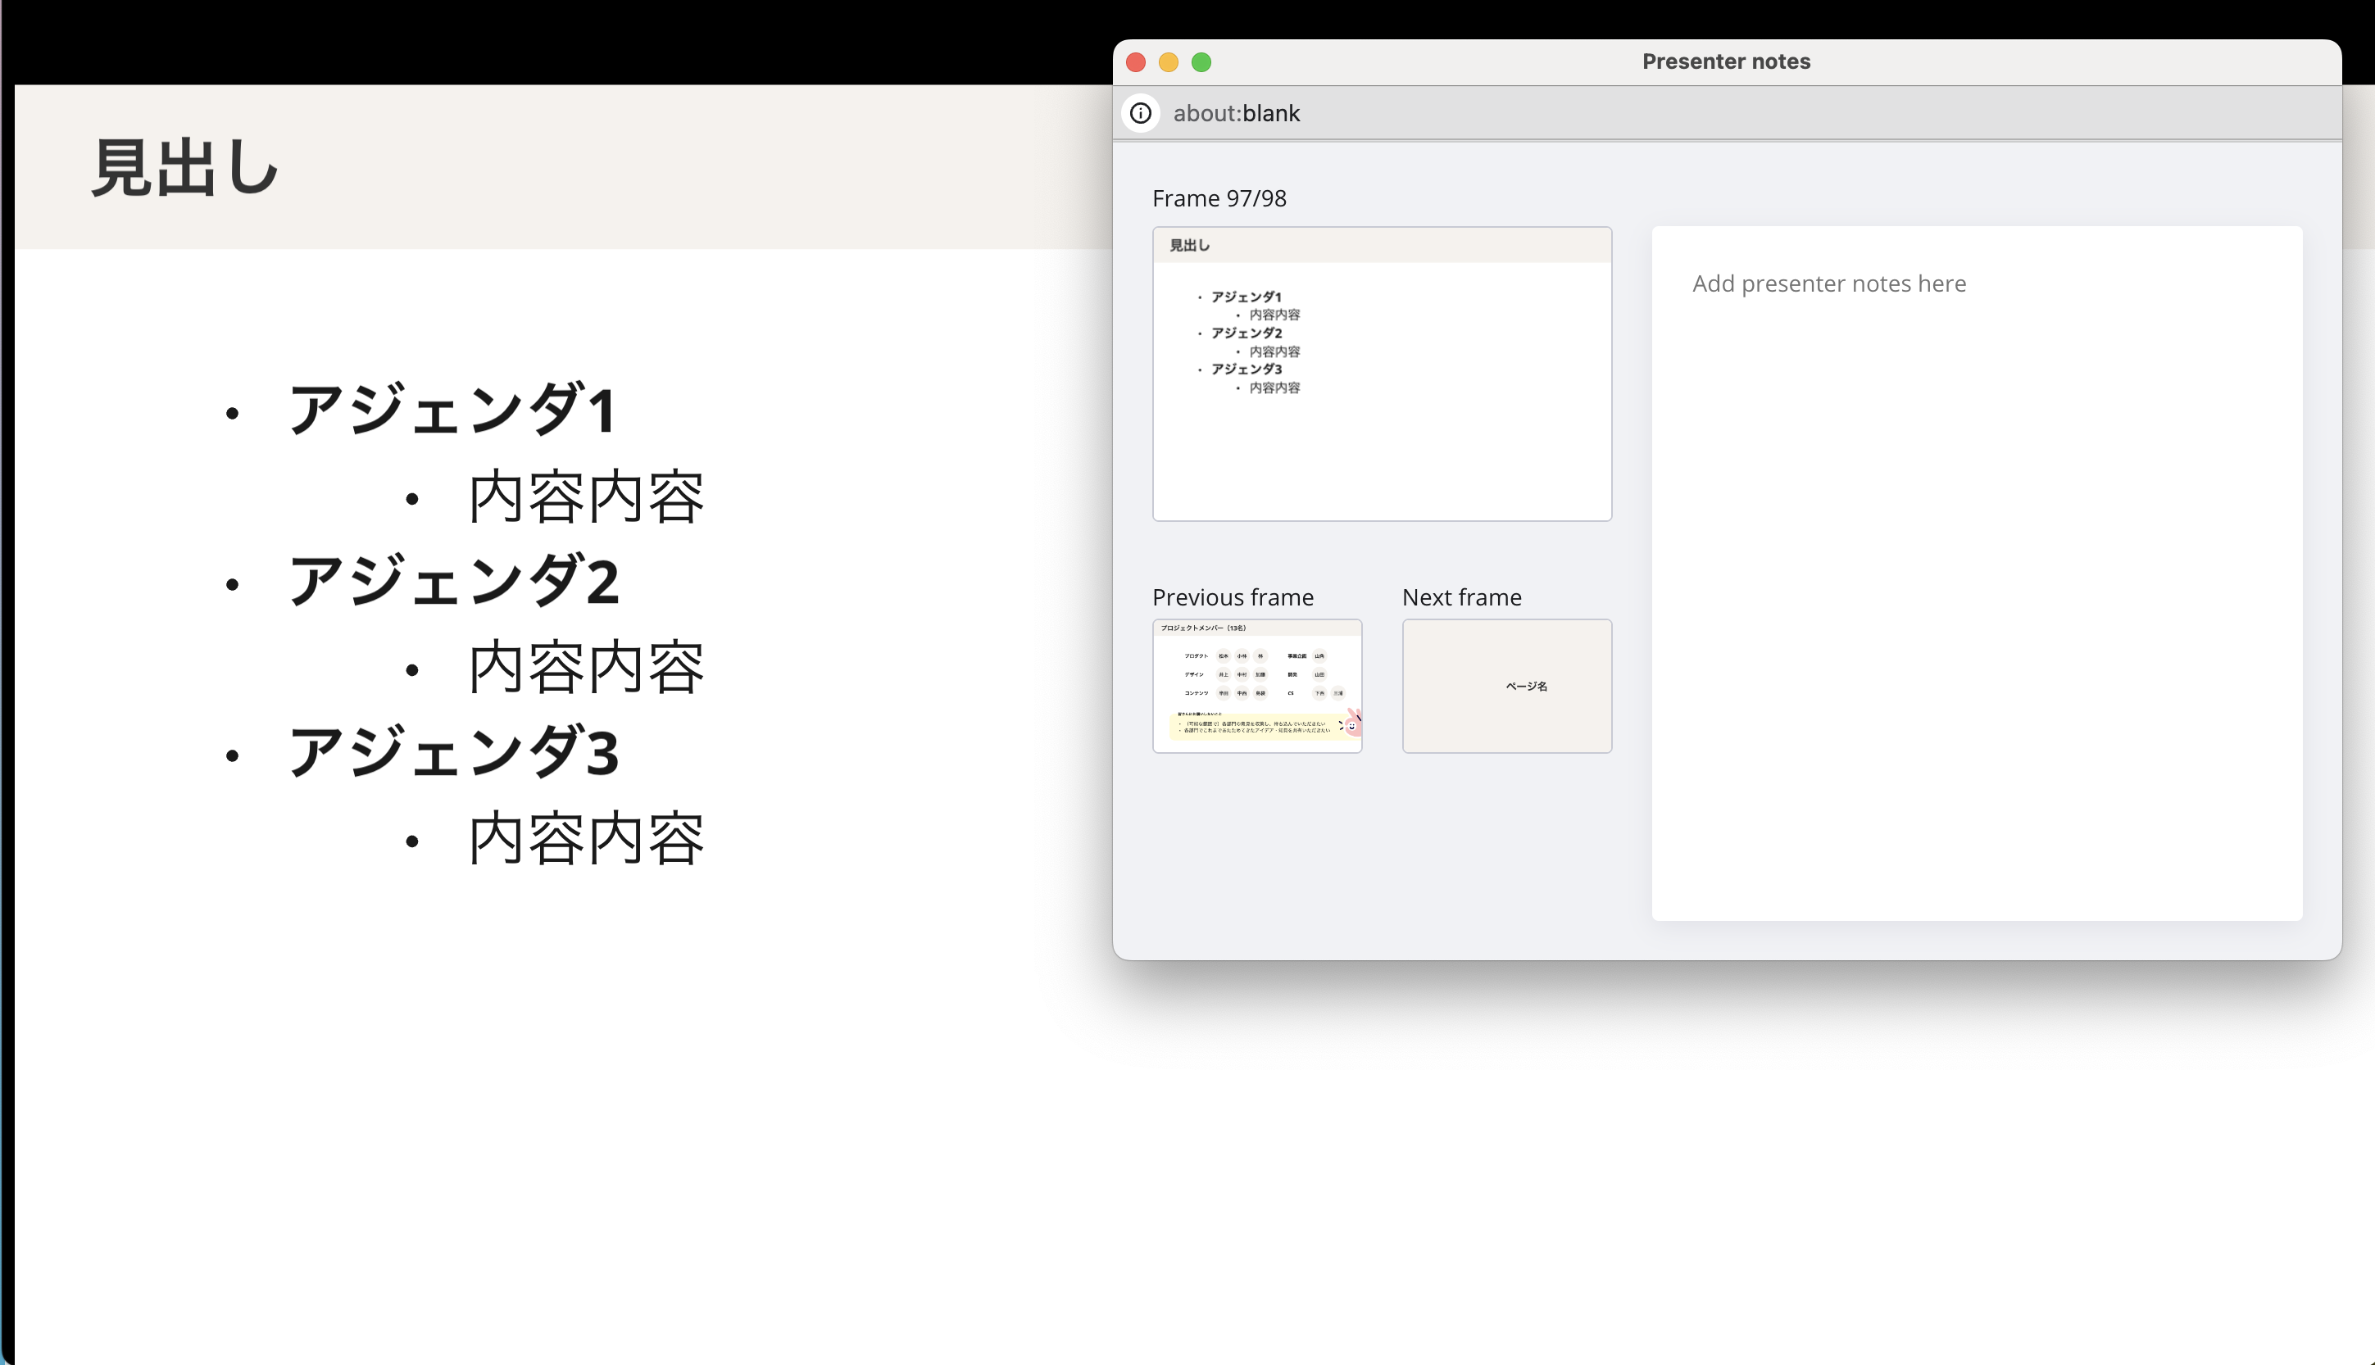Focus the Add presenter notes text area
The image size is (2375, 1365).
pyautogui.click(x=1976, y=572)
